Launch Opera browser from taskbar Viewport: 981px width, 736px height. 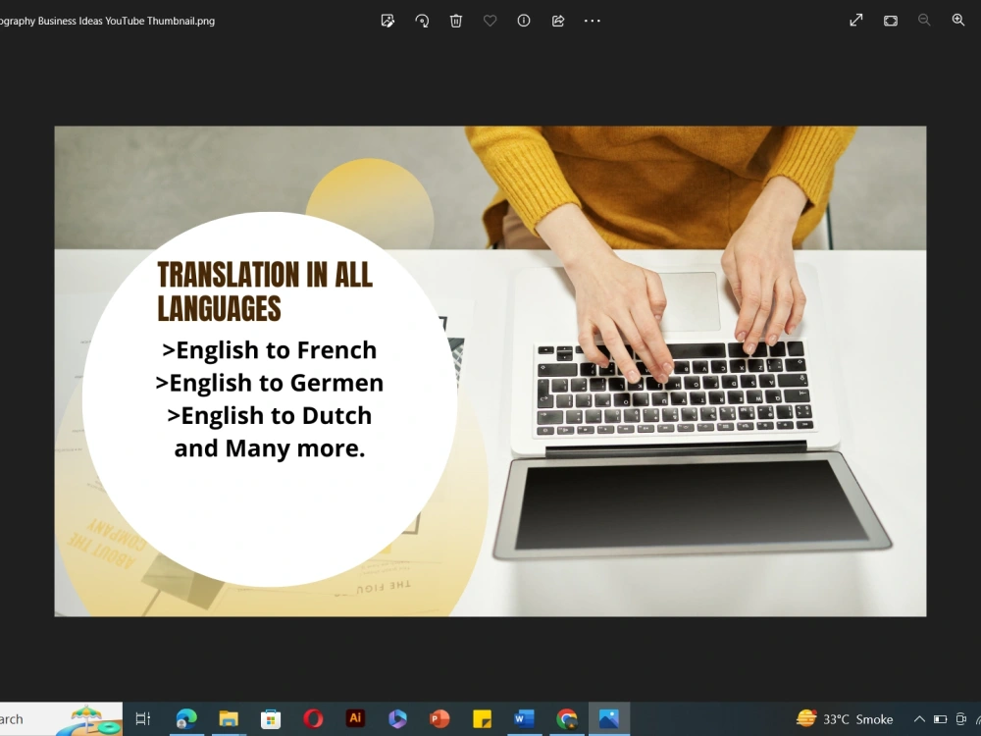(x=313, y=719)
